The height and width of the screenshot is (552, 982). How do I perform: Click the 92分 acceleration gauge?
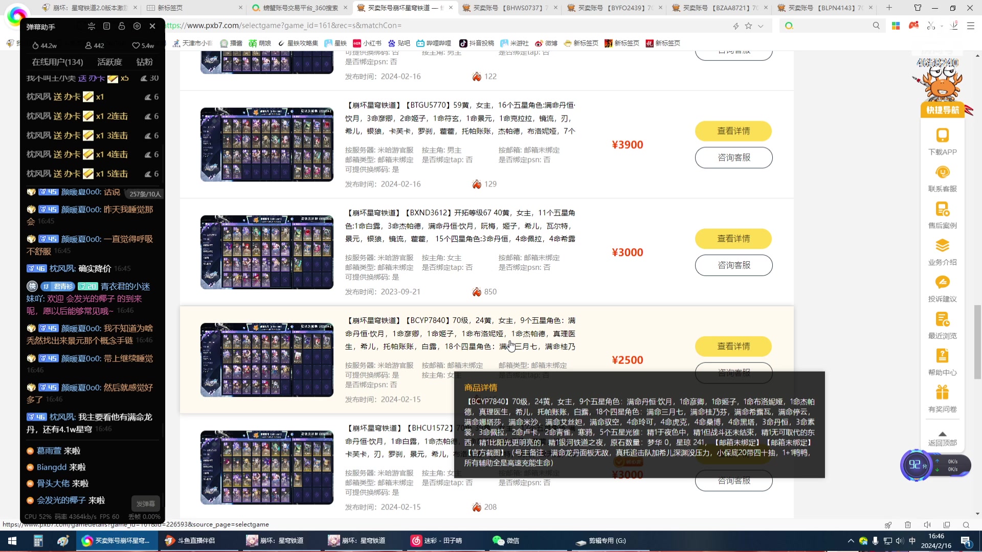(917, 465)
